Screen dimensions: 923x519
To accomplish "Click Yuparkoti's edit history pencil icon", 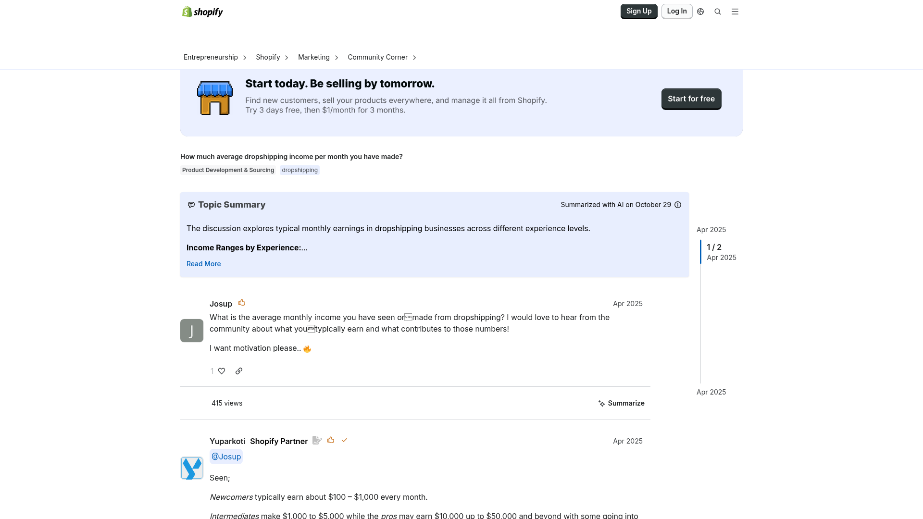I will (317, 440).
